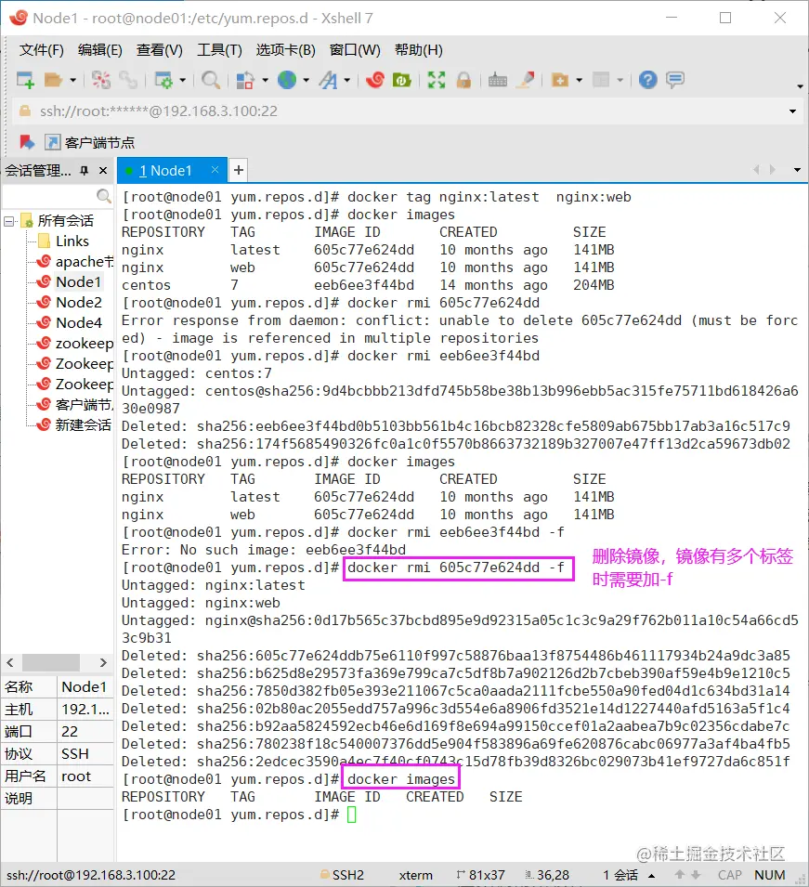Viewport: 809px width, 887px height.
Task: Click session tree scroll left arrow
Action: point(10,662)
